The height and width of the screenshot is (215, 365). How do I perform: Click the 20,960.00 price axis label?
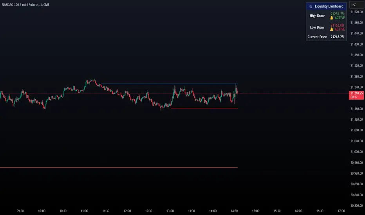pos(356,163)
